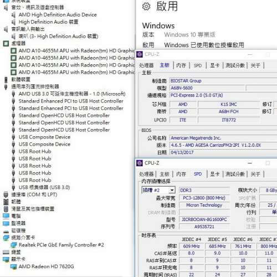Click the icon for AMD USB 3.0 可延伸主機控制器

(13, 94)
